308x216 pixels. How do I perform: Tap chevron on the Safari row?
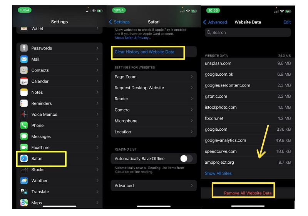(97, 158)
